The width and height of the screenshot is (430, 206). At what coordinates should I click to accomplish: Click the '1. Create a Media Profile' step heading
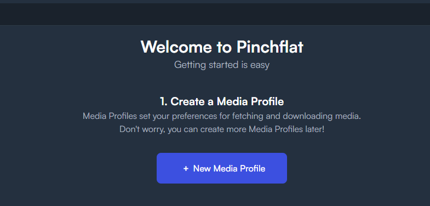pyautogui.click(x=222, y=101)
